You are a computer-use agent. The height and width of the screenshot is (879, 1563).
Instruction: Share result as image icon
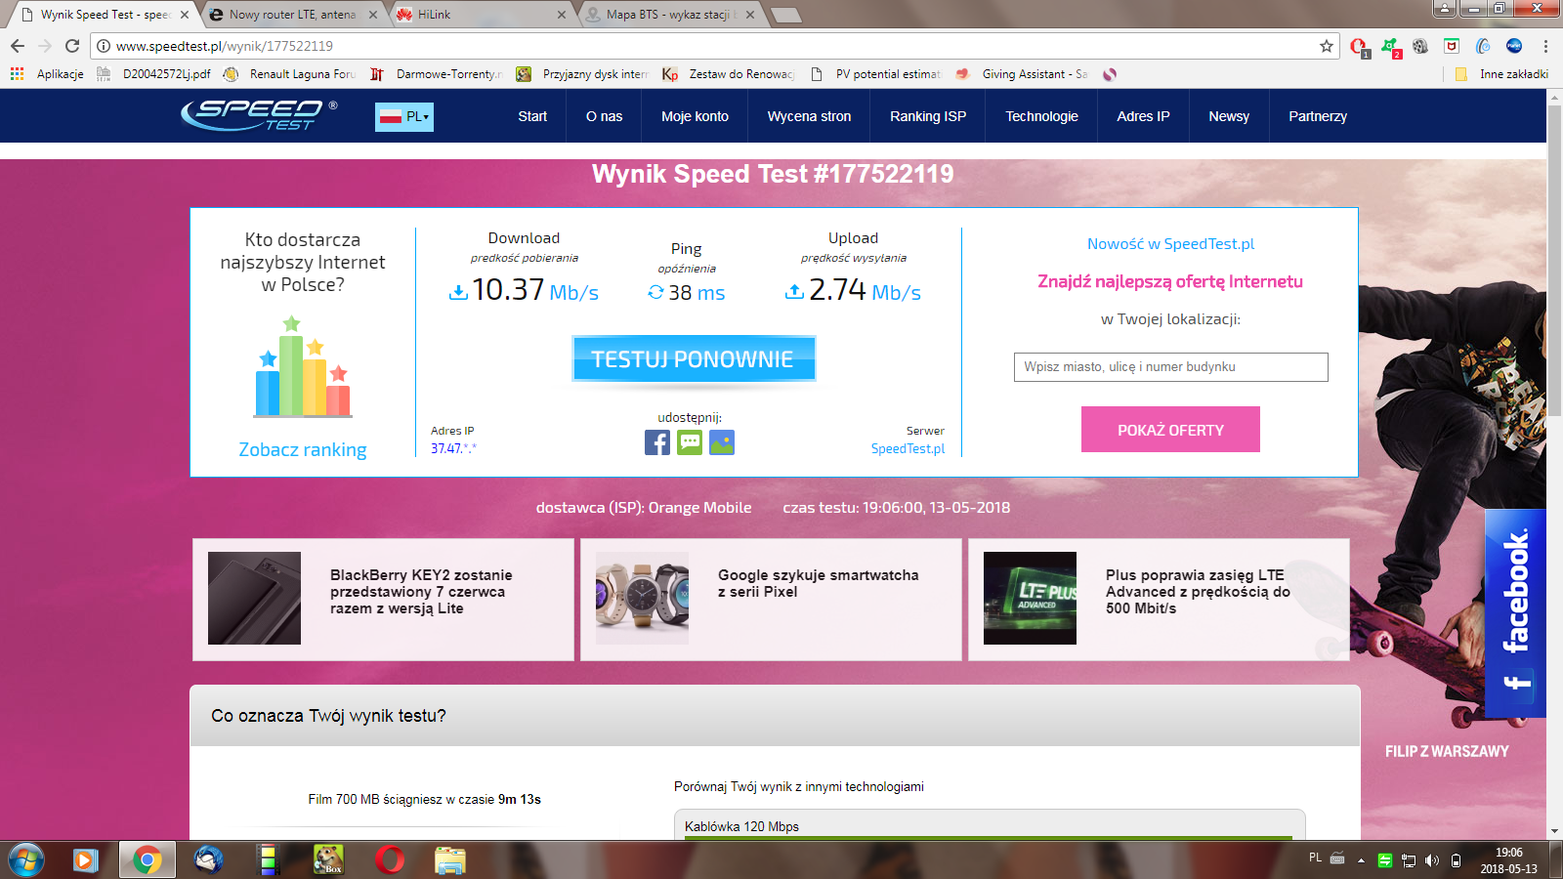pos(722,442)
